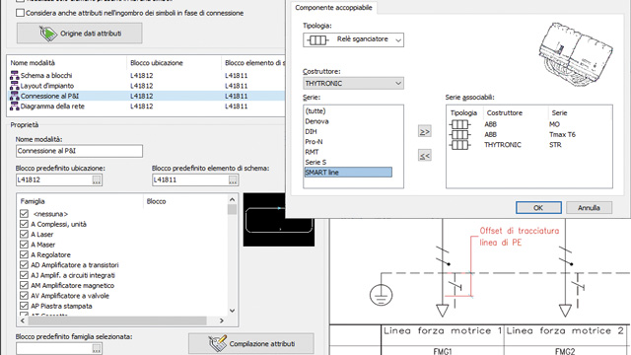This screenshot has height=355, width=631.
Task: Open the Tipologia Relè sganciatore dropdown
Action: [353, 39]
